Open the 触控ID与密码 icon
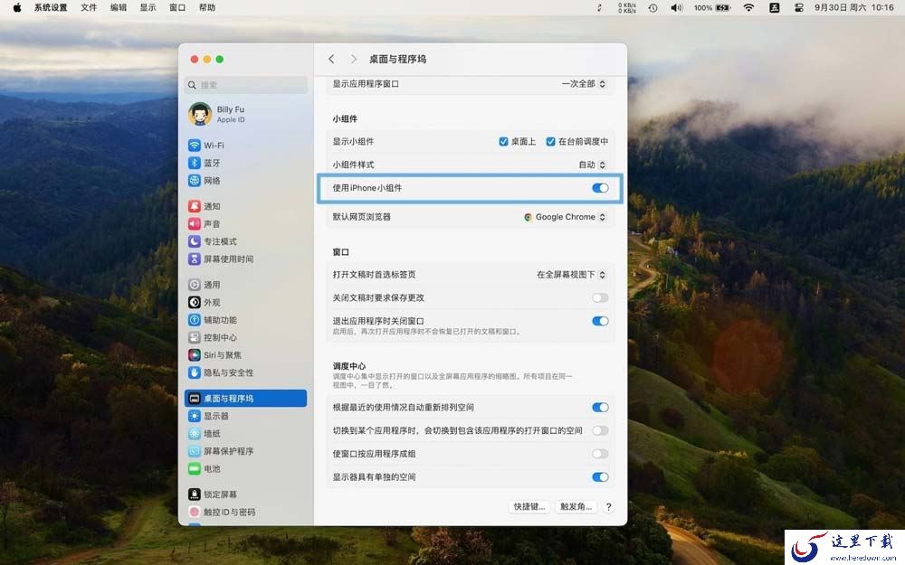The width and height of the screenshot is (905, 565). point(195,512)
